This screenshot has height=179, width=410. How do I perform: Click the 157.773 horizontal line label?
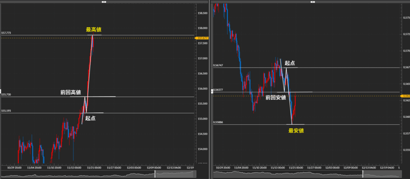tap(6, 33)
